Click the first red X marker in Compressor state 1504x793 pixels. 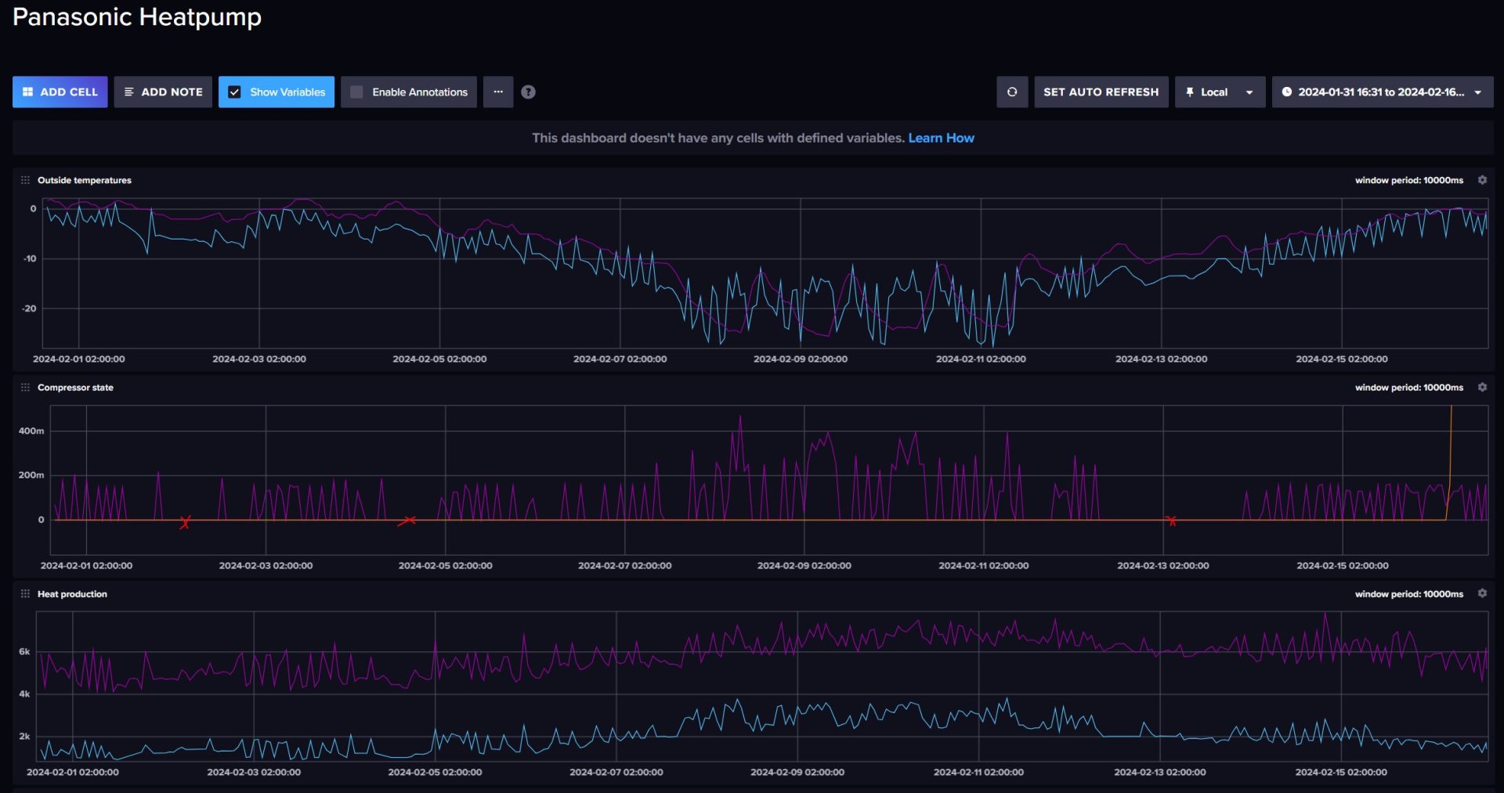click(185, 522)
